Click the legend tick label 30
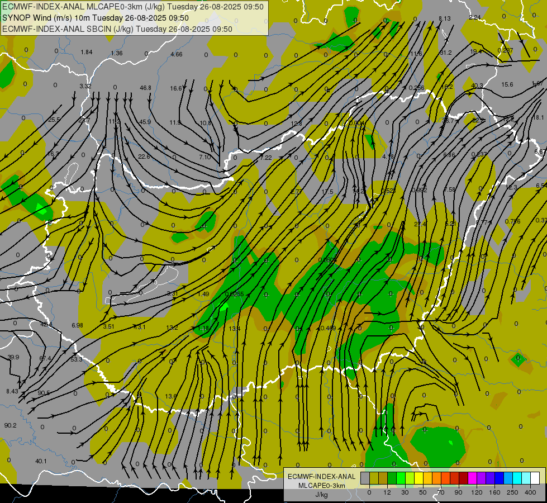This screenshot has height=503, width=547. point(405,492)
